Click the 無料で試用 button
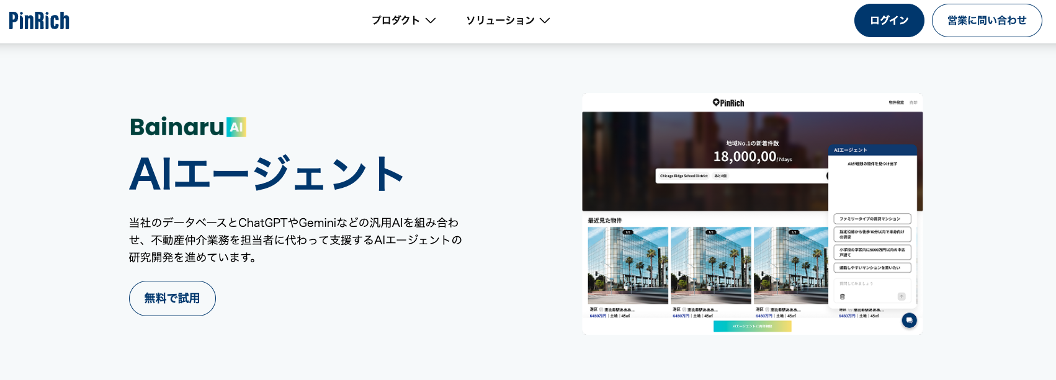 tap(172, 298)
